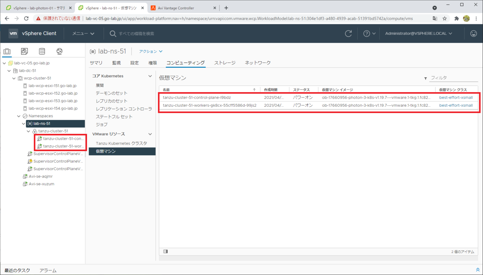Screen dimensions: 483x275
Task: Open the 最近のタスク bottom panel tab
Action: (x=17, y=271)
